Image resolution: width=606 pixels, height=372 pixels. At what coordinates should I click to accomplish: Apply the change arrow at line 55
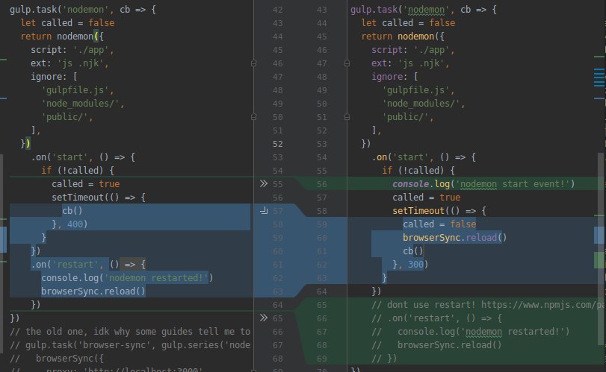[x=262, y=183]
